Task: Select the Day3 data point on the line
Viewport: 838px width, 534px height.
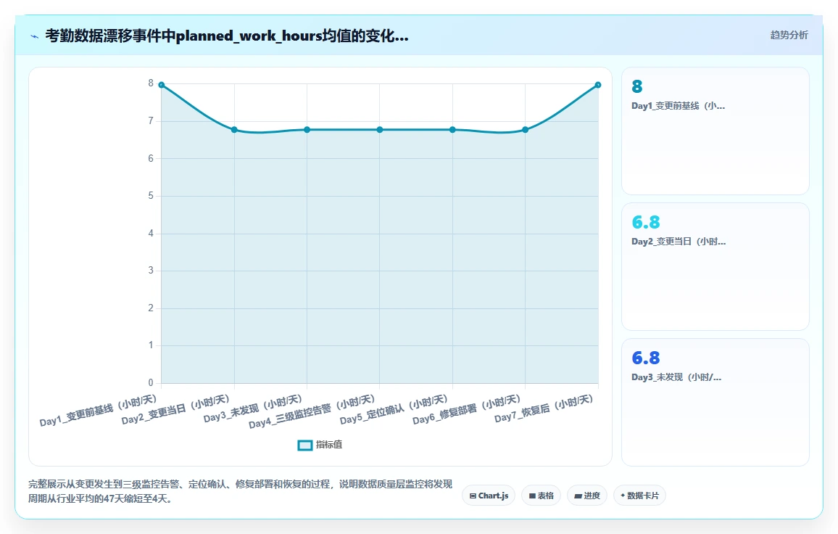Action: coord(307,129)
